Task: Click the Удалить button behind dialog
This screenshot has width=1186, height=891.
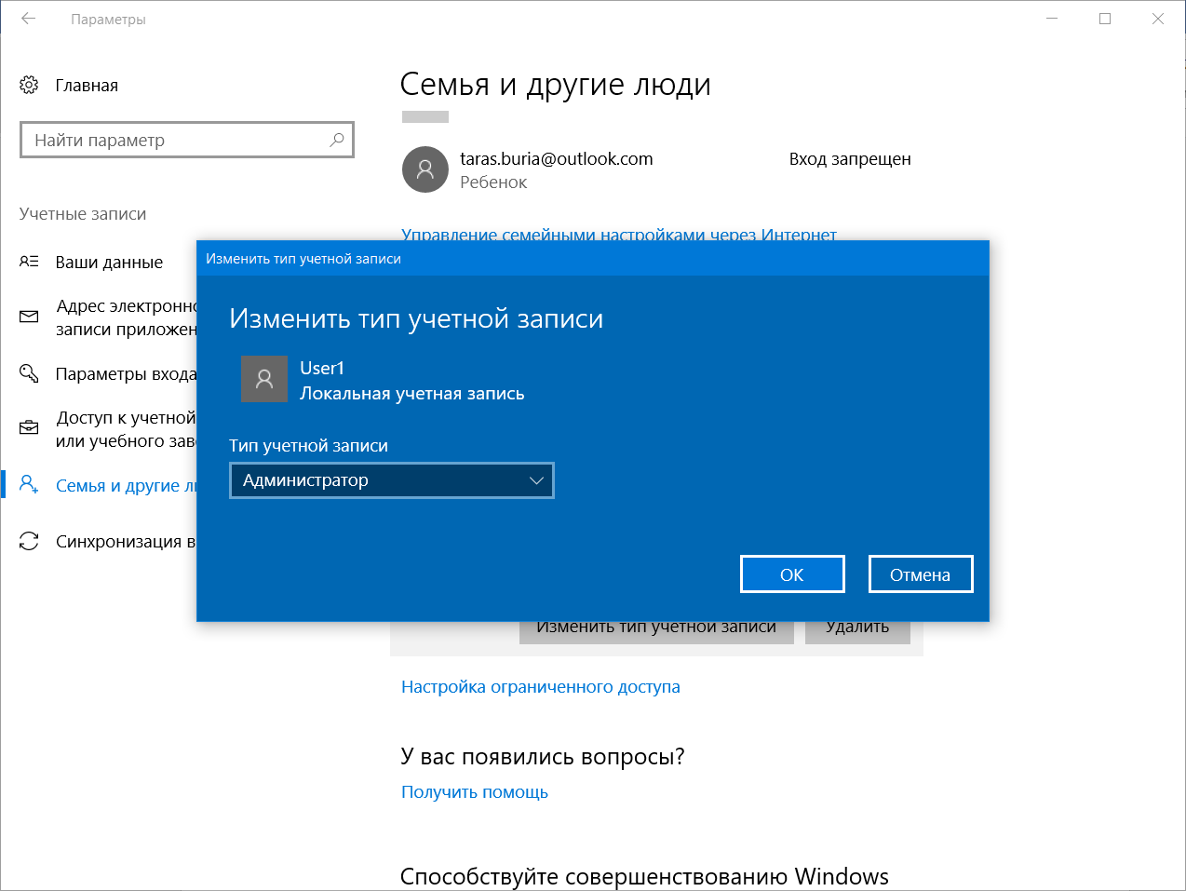Action: tap(857, 631)
